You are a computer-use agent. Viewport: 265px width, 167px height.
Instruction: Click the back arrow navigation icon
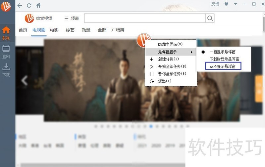20,5
